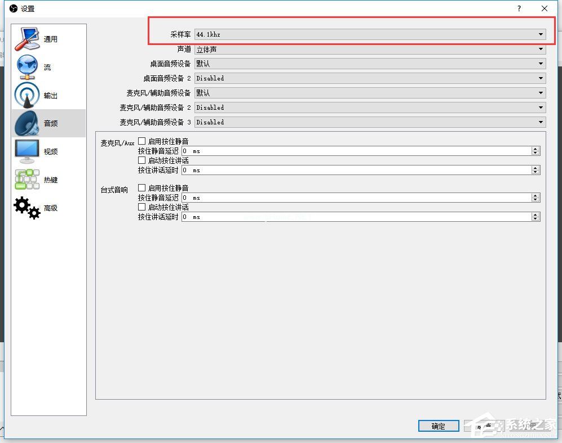Open the 视频 (Video) monitor icon
The width and height of the screenshot is (562, 443).
[x=27, y=151]
